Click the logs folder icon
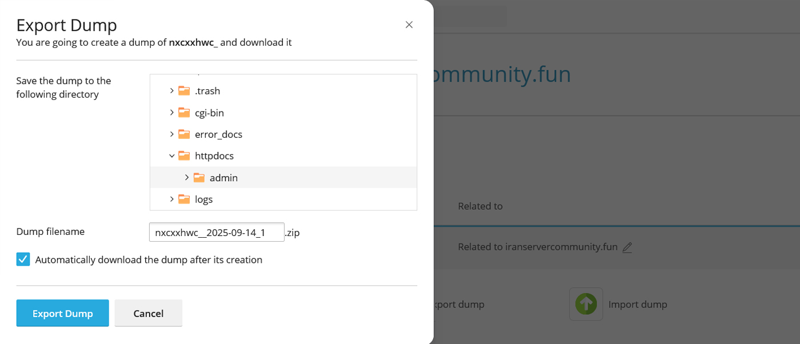The width and height of the screenshot is (800, 344). [183, 199]
